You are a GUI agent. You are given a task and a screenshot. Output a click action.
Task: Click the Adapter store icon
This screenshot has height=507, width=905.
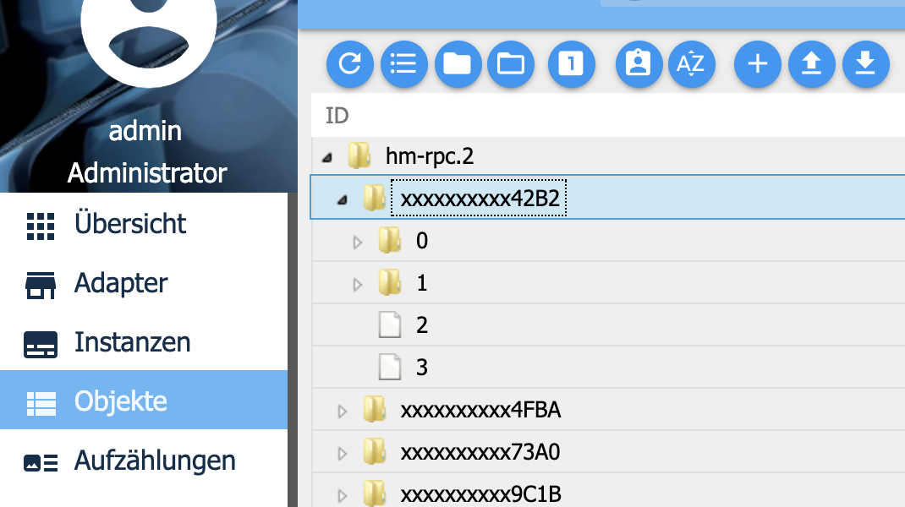click(x=41, y=285)
